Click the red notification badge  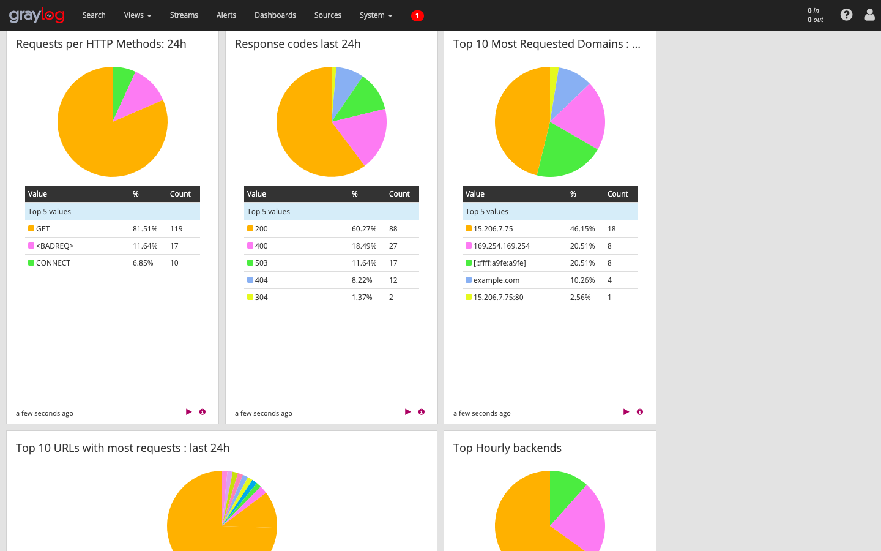pos(417,16)
